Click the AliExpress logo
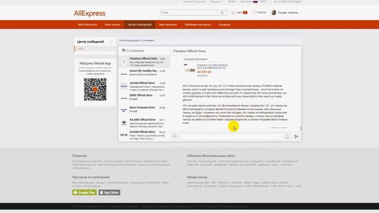Viewport: 379px width, 213px height. click(89, 13)
